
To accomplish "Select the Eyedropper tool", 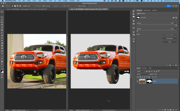I will pyautogui.click(x=2, y=27).
